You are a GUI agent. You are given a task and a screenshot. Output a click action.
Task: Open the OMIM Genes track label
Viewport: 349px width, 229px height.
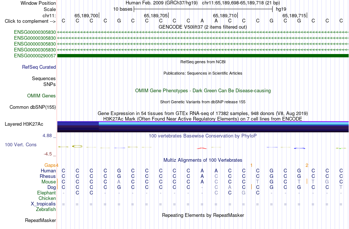[x=42, y=96]
